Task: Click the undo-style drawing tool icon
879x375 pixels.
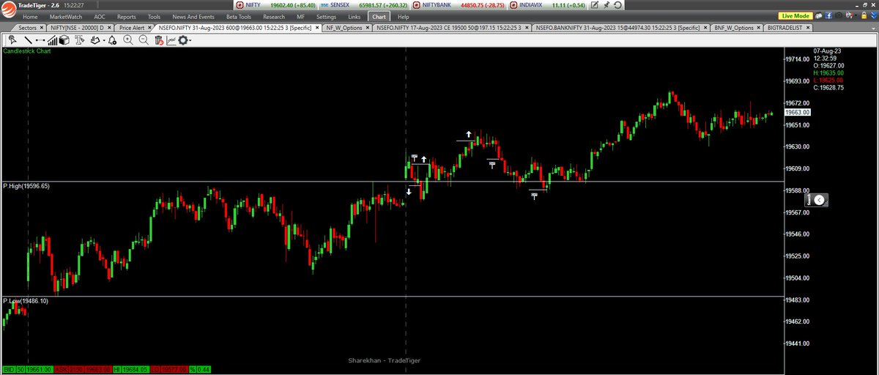Action: coord(95,40)
